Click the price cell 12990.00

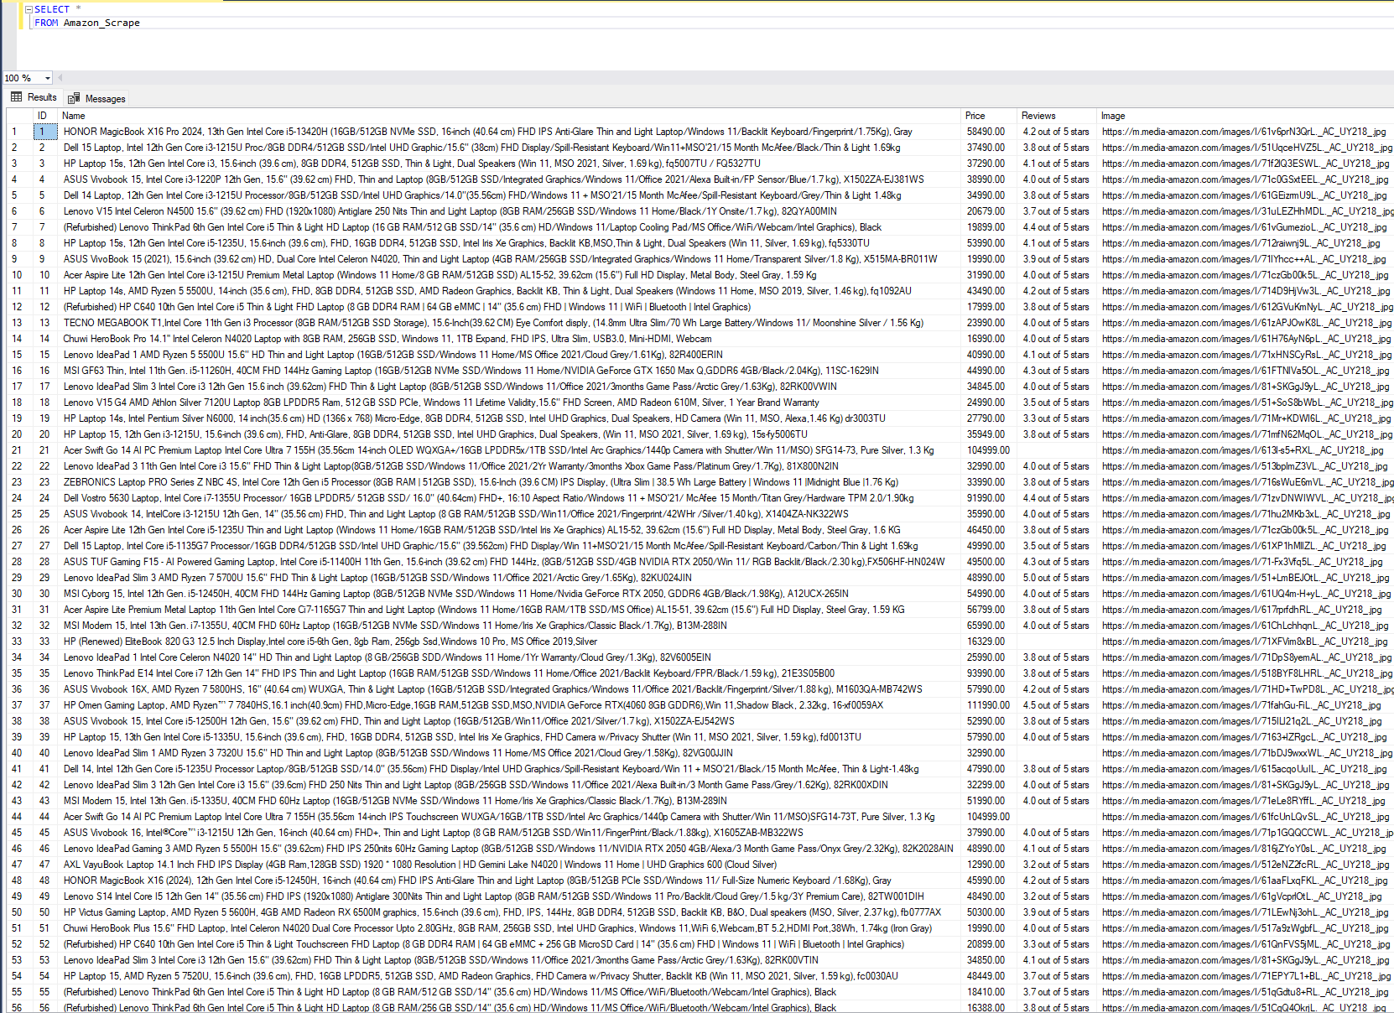coord(989,865)
